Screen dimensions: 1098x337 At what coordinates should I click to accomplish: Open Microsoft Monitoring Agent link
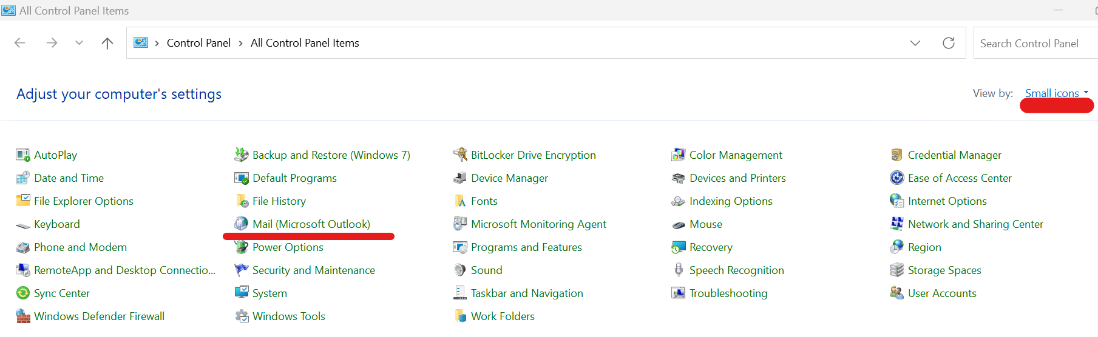click(538, 224)
